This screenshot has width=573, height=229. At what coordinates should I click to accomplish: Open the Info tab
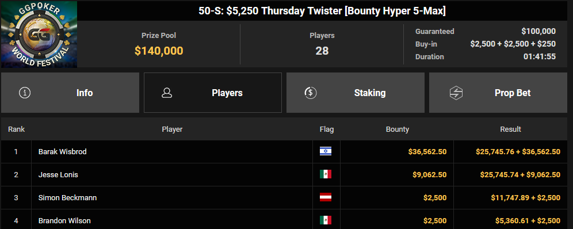(x=70, y=93)
